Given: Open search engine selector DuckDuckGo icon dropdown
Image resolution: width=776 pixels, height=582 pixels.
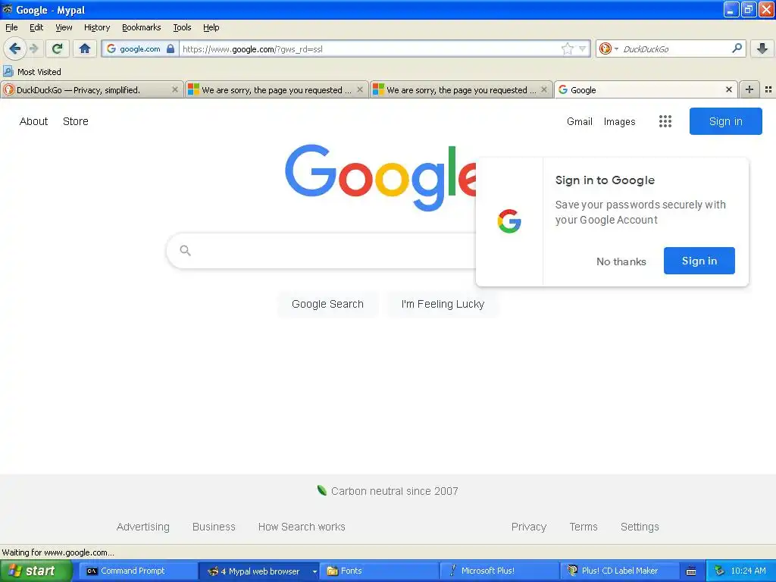Looking at the screenshot, I should [x=609, y=48].
